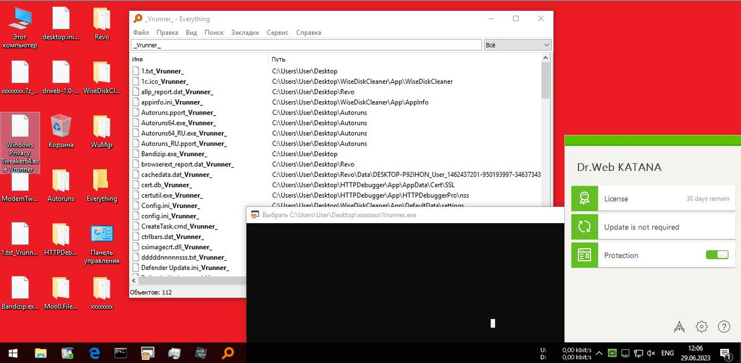Launch Microsoft Edge from the taskbar
The width and height of the screenshot is (741, 363).
(94, 353)
